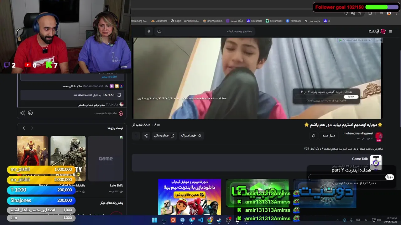Go to previous games with left chevron
Viewport: 401px width, 225px height.
23,128
